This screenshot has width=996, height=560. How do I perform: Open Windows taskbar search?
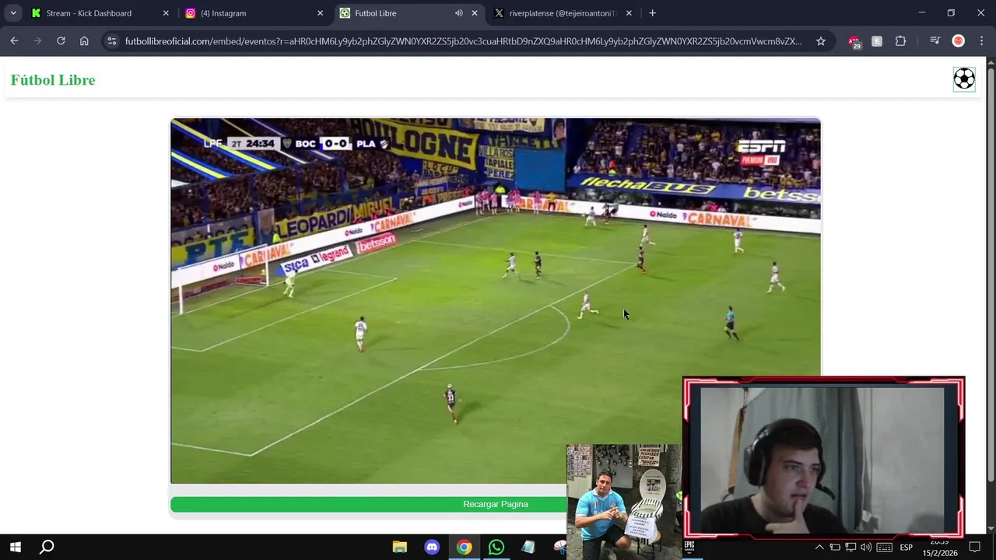pos(47,547)
